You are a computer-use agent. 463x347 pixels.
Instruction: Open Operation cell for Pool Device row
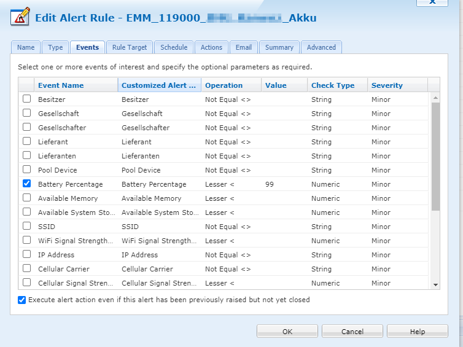231,170
